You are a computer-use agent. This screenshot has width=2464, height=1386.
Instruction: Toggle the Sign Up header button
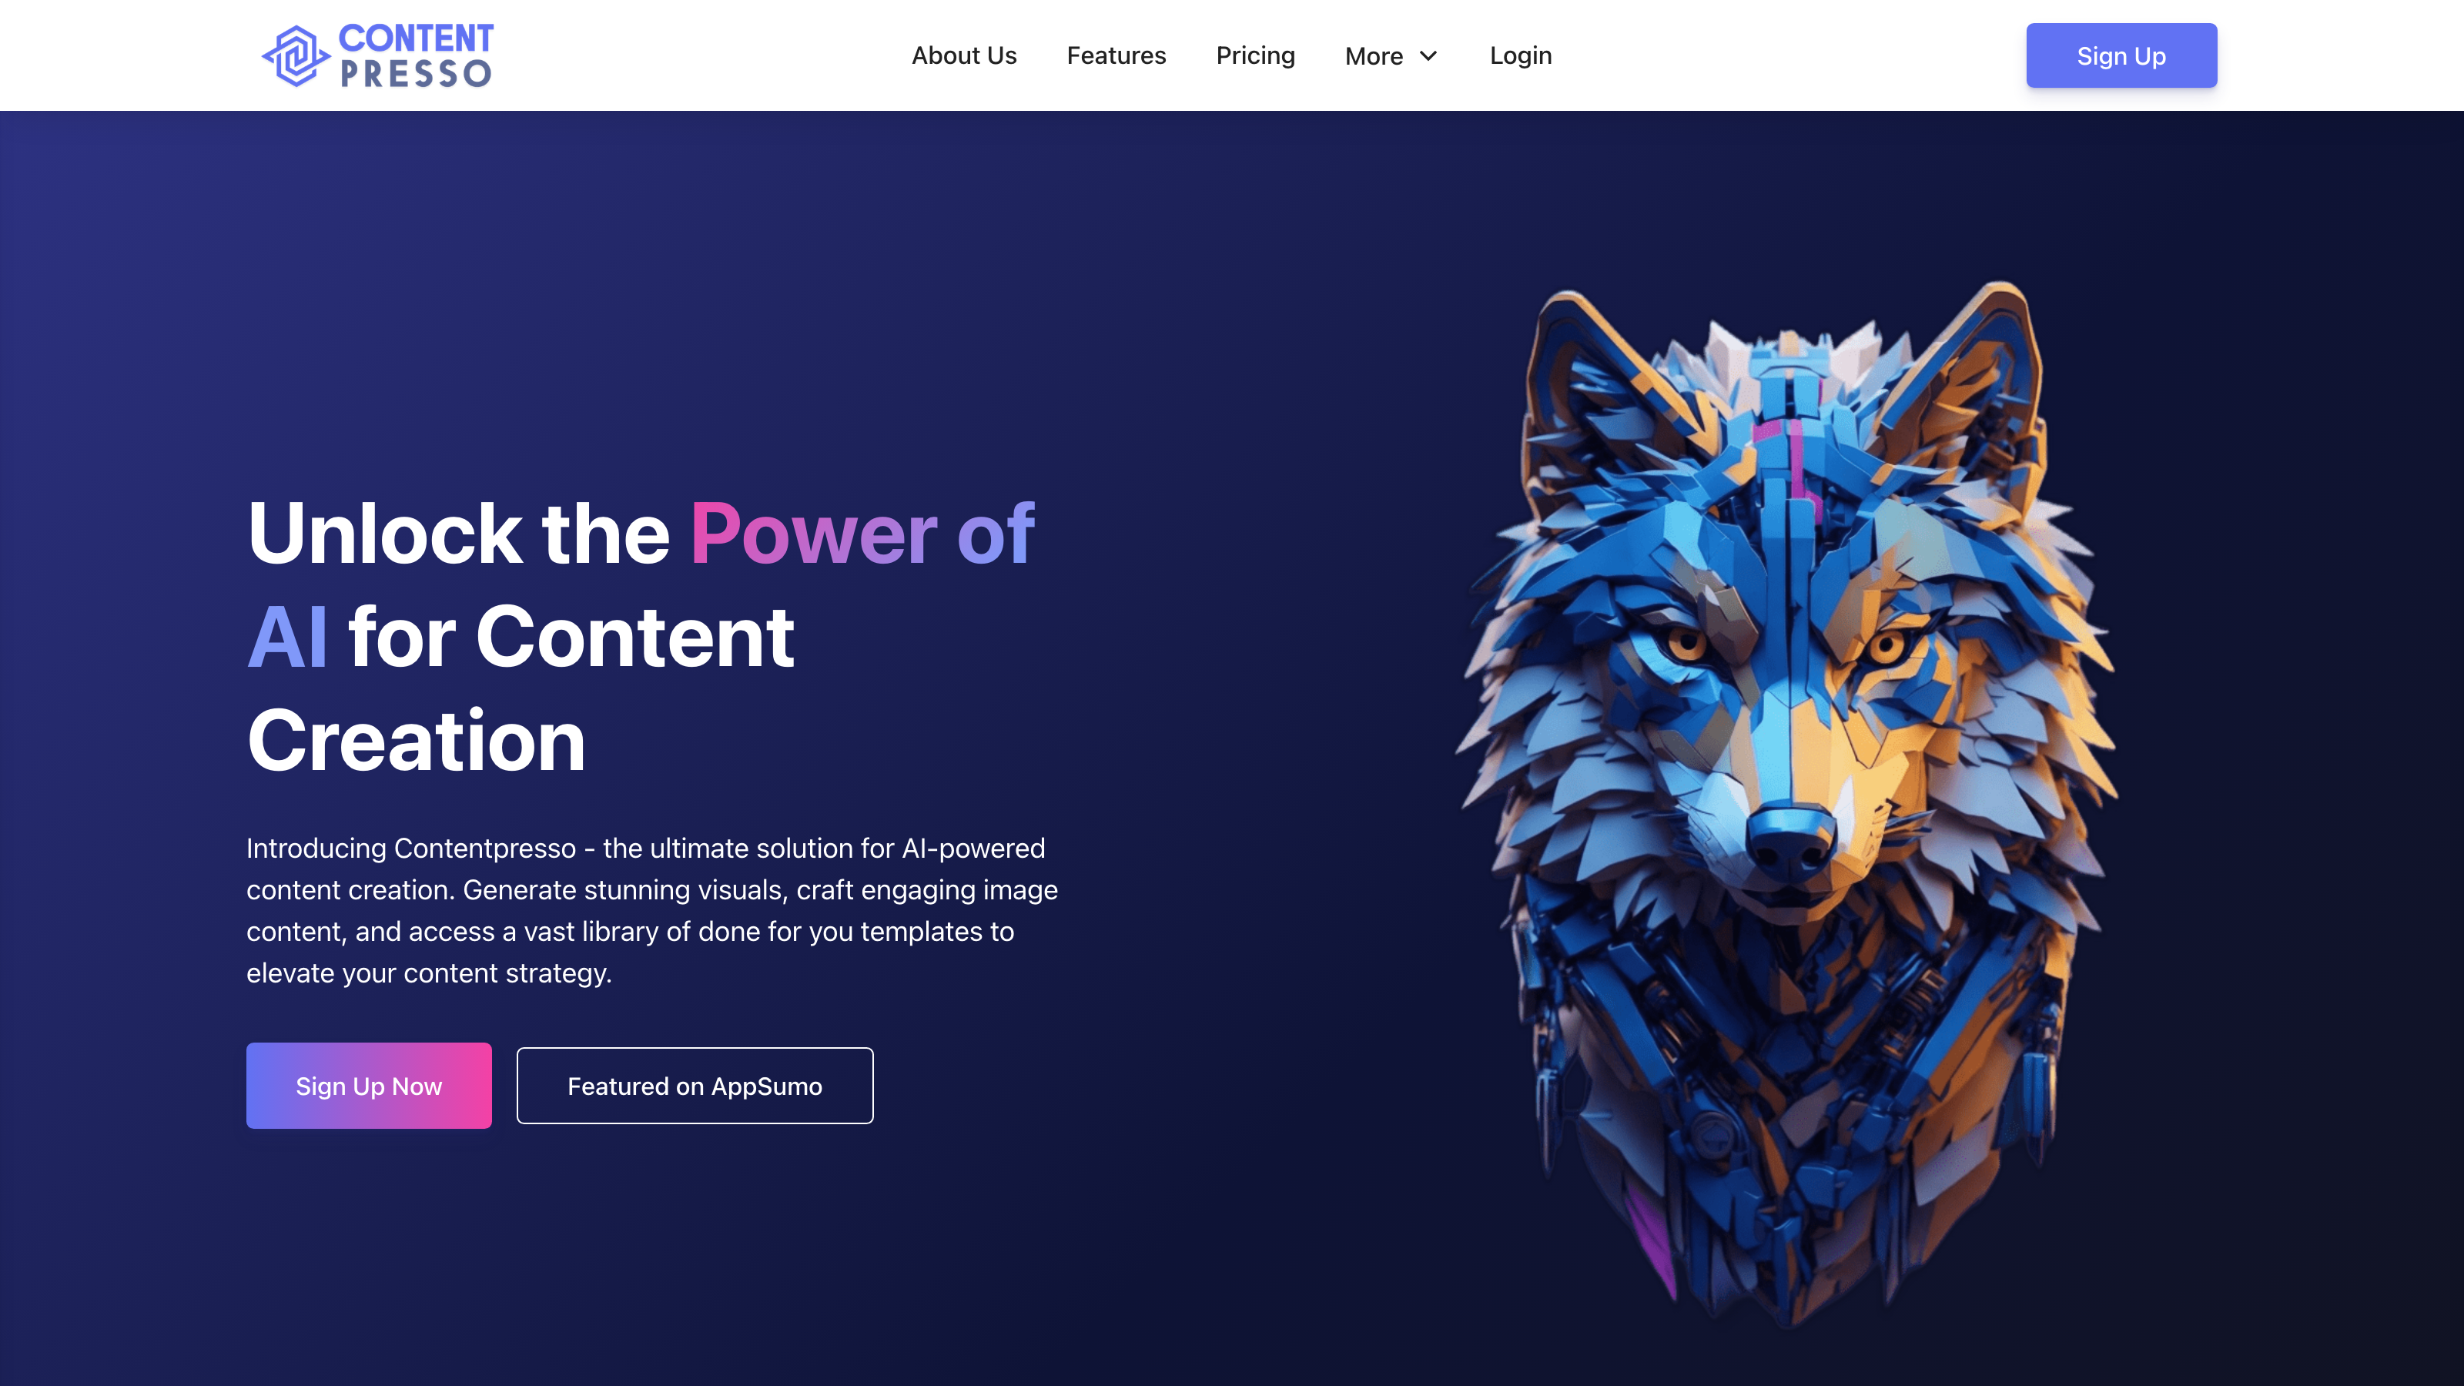coord(2121,54)
